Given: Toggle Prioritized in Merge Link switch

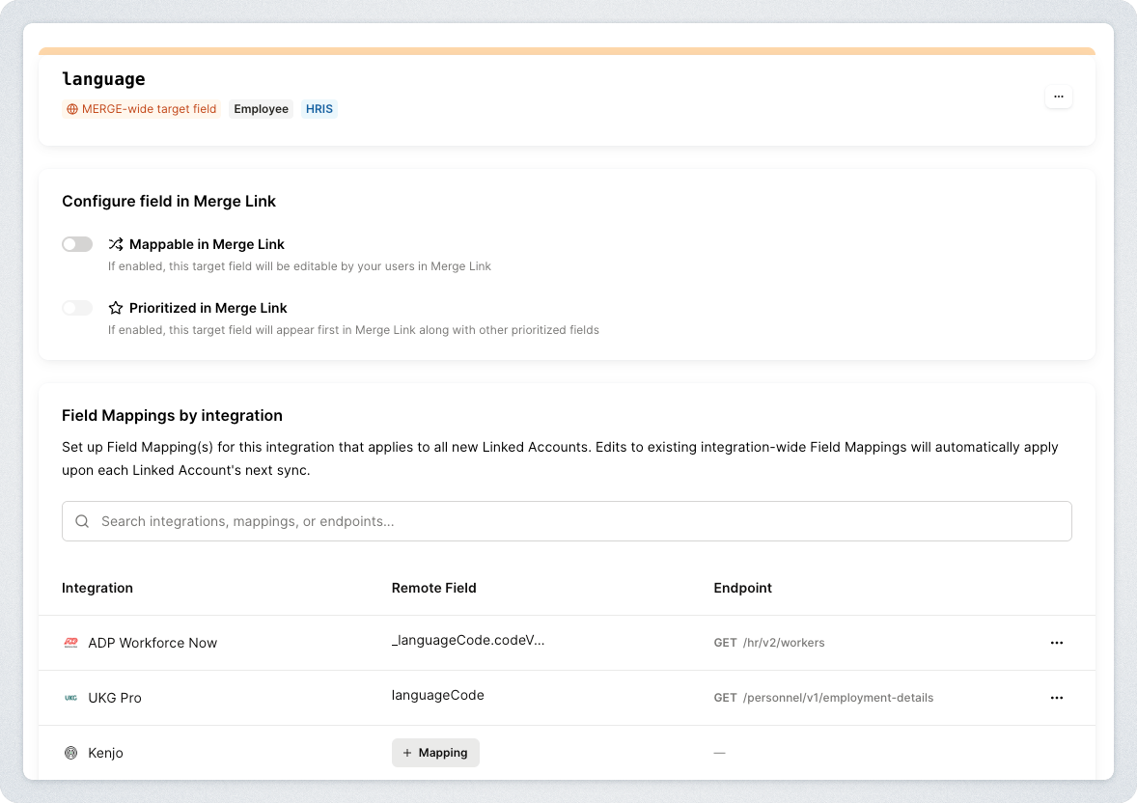Looking at the screenshot, I should pos(77,308).
